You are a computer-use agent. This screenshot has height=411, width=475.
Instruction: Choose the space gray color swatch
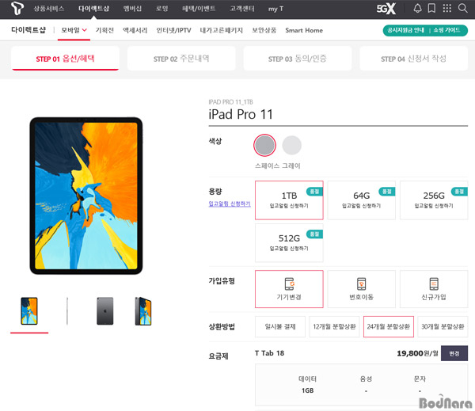[264, 145]
